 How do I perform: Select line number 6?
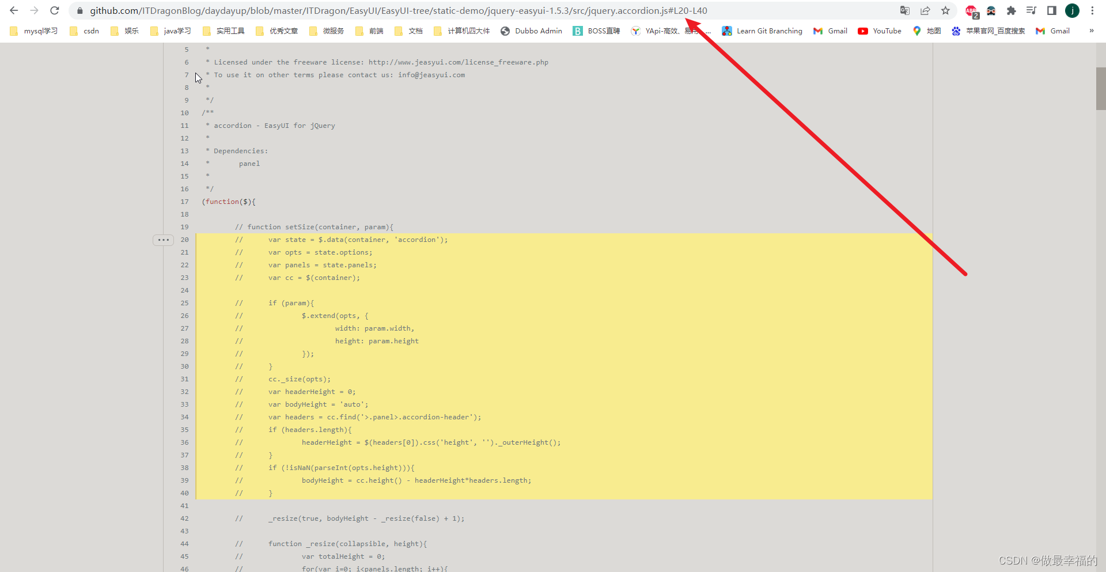tap(187, 62)
